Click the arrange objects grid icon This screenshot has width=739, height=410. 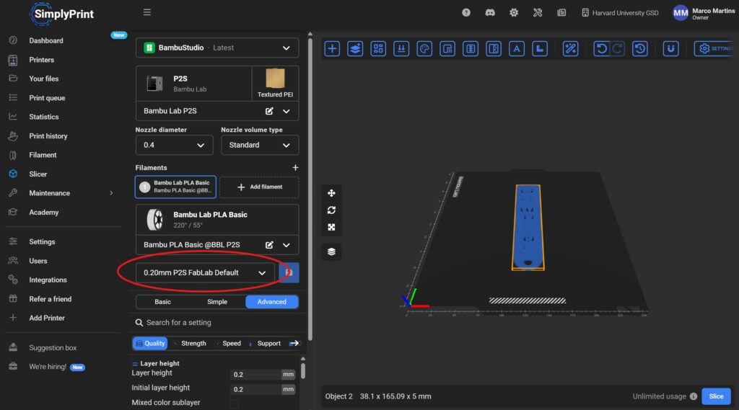[x=378, y=48]
